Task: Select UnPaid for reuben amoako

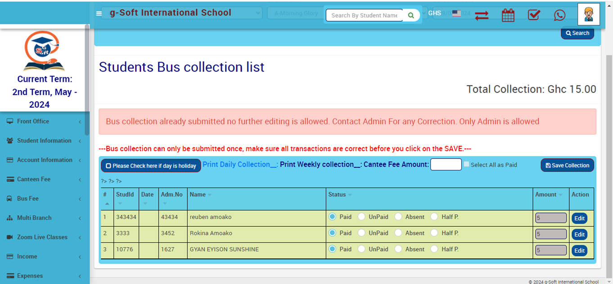Action: coord(362,217)
